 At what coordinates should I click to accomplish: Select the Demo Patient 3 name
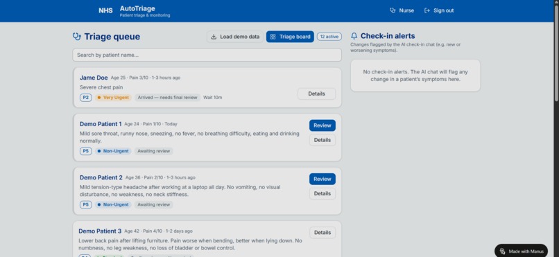click(100, 231)
